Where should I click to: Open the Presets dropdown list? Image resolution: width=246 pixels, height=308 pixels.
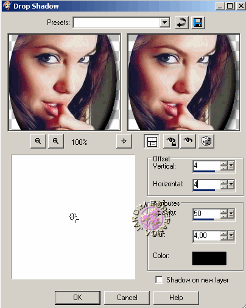click(x=164, y=23)
